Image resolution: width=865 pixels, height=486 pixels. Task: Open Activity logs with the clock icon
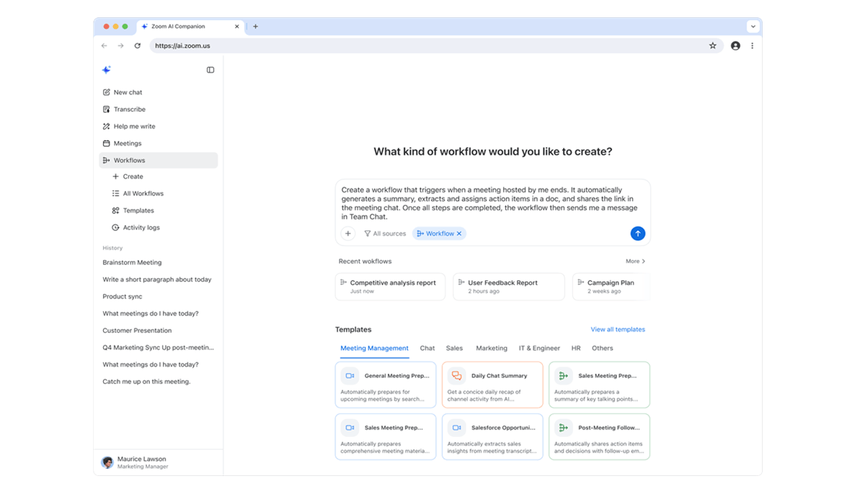(115, 227)
